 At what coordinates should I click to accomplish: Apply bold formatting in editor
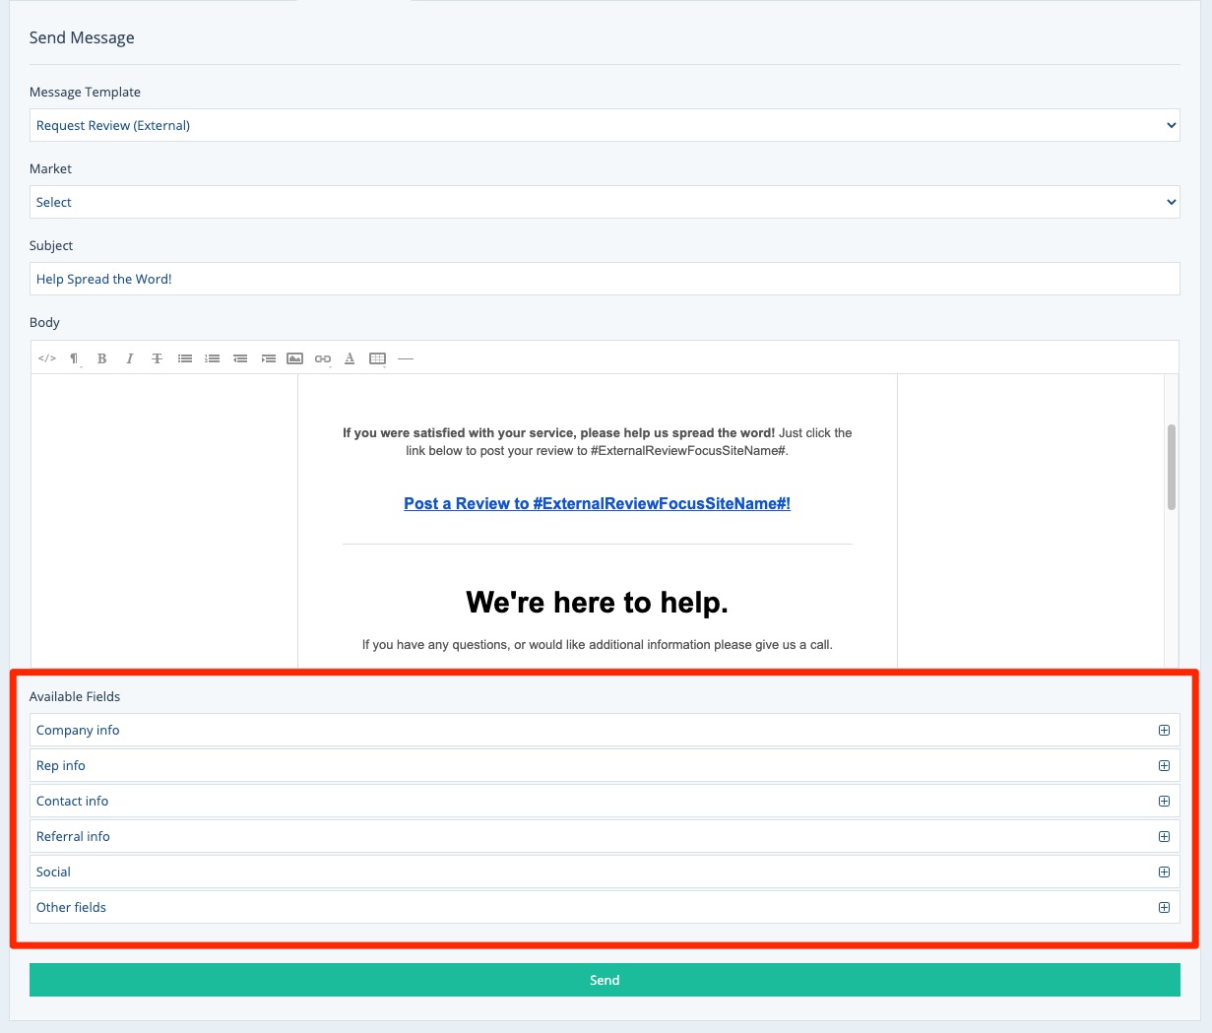[x=101, y=358]
